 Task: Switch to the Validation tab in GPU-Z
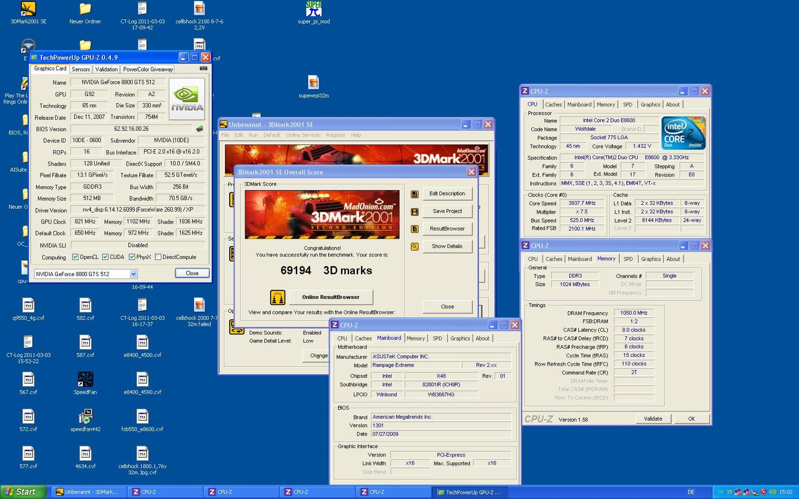pos(106,69)
